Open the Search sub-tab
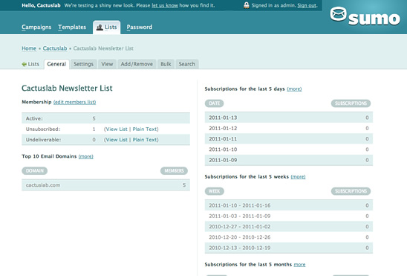Screen dimensions: 407x276 [186, 64]
